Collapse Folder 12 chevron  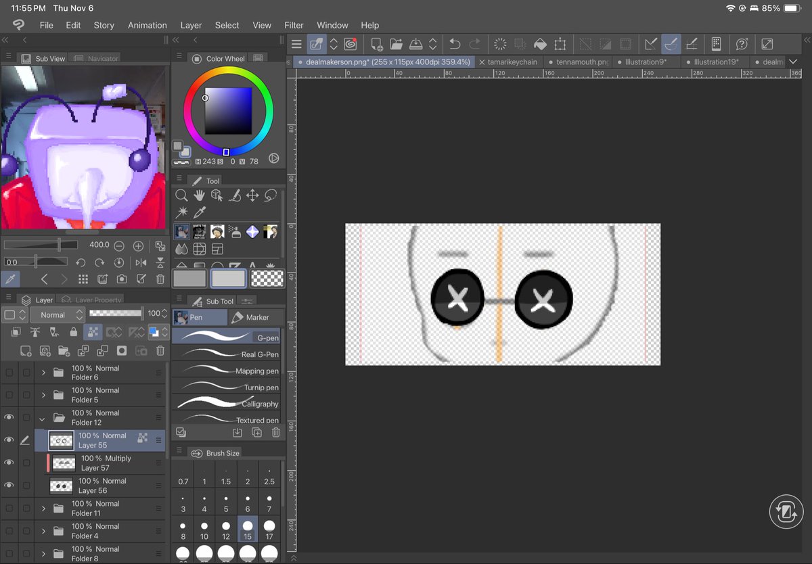pos(43,419)
